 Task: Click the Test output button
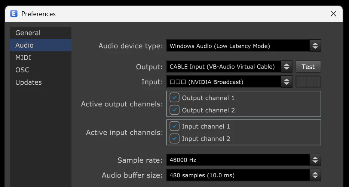[x=308, y=66]
